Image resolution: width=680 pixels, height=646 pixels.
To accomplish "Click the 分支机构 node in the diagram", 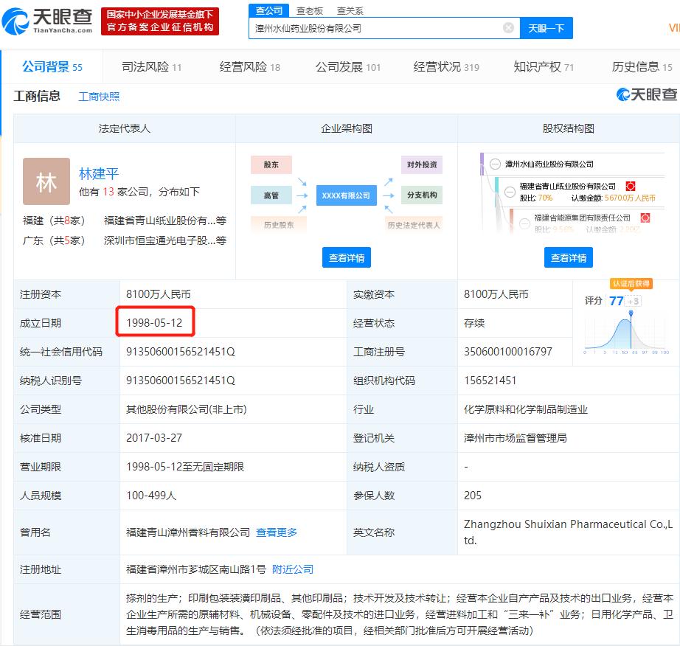I will coord(421,195).
